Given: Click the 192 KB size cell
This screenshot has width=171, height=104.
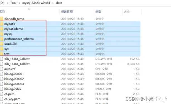Looking at the screenshot, I should pos(135,59).
